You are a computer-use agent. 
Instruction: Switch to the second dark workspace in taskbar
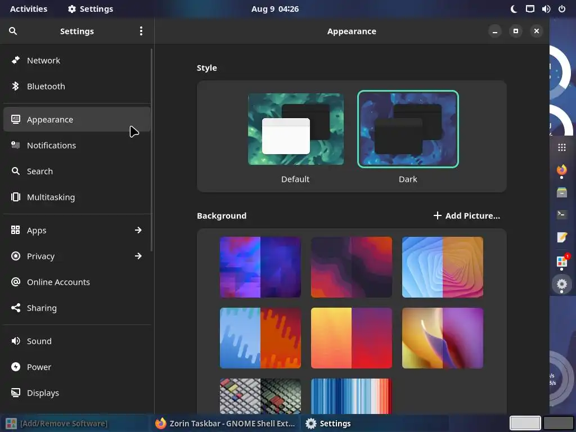559,423
